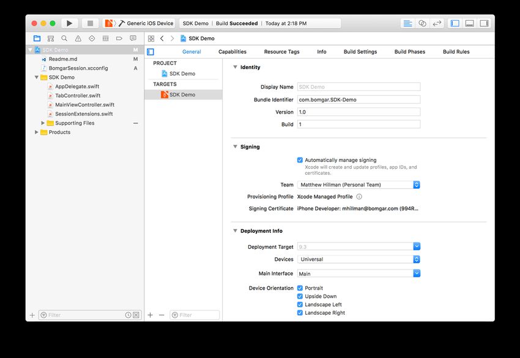Viewport: 520px width, 358px height.
Task: Select SDK Demo under TARGETS
Action: point(184,94)
